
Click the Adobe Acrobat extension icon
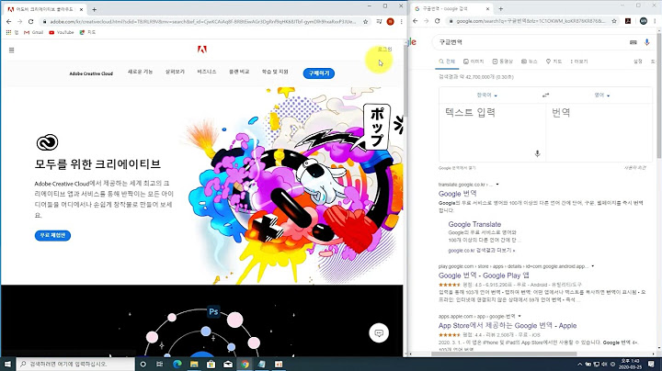[628, 20]
